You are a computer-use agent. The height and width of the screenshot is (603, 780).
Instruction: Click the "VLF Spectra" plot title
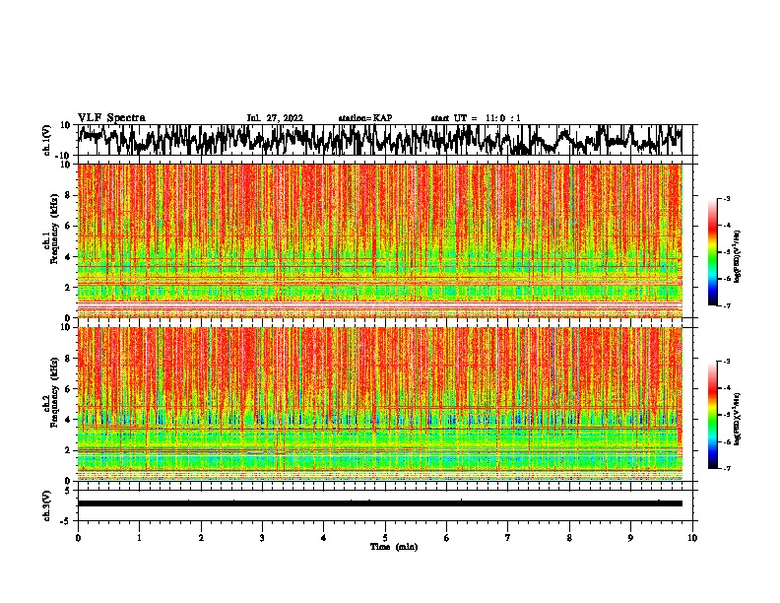[x=111, y=118]
